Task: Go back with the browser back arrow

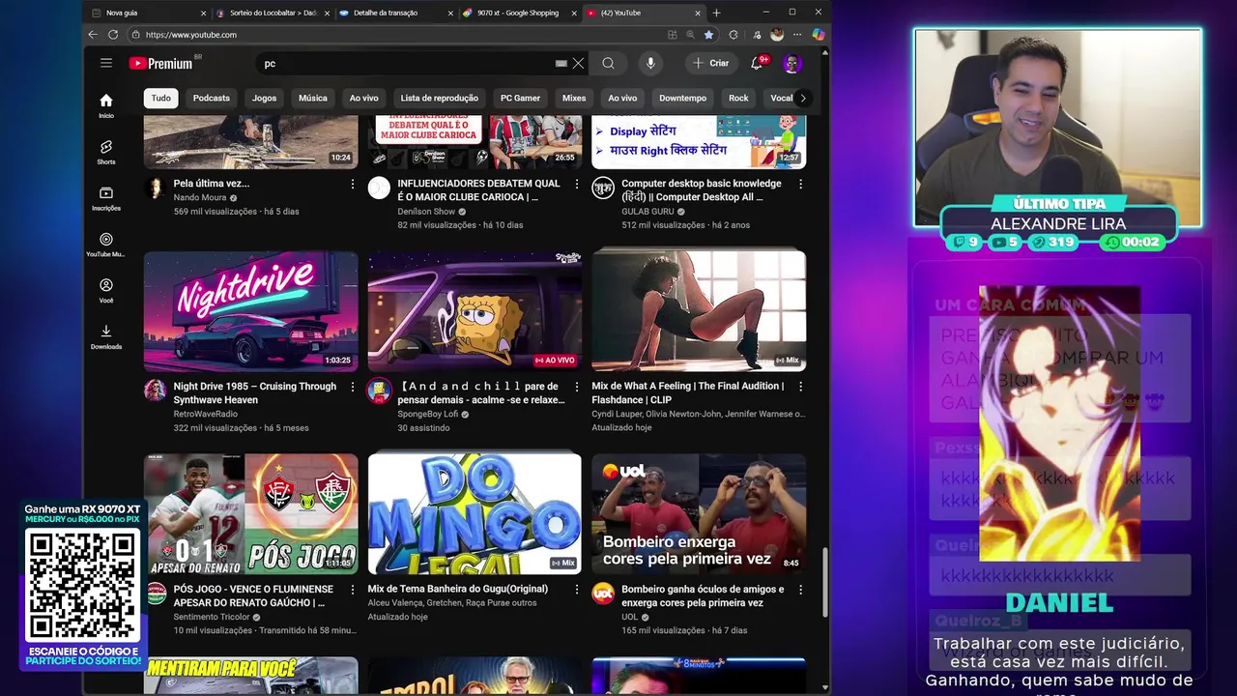Action: (93, 34)
